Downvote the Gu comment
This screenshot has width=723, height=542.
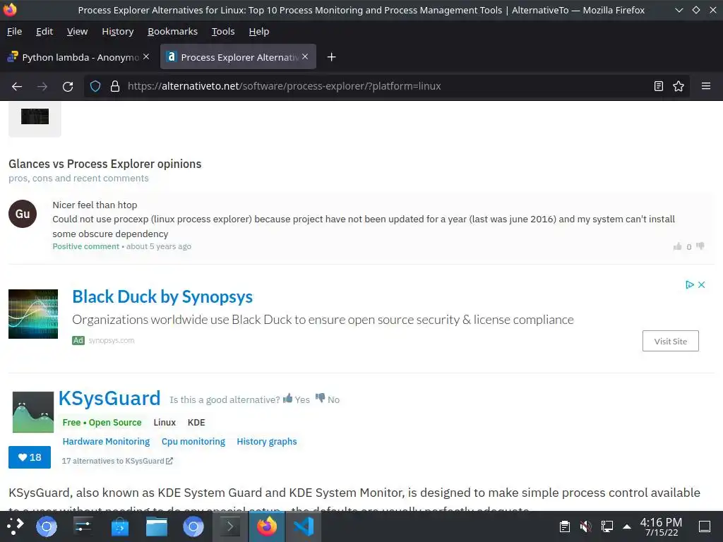(x=700, y=246)
